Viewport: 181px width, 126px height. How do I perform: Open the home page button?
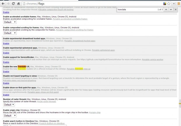(18, 4)
